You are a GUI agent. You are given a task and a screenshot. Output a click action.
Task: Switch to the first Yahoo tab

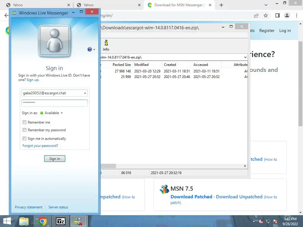coord(38,5)
